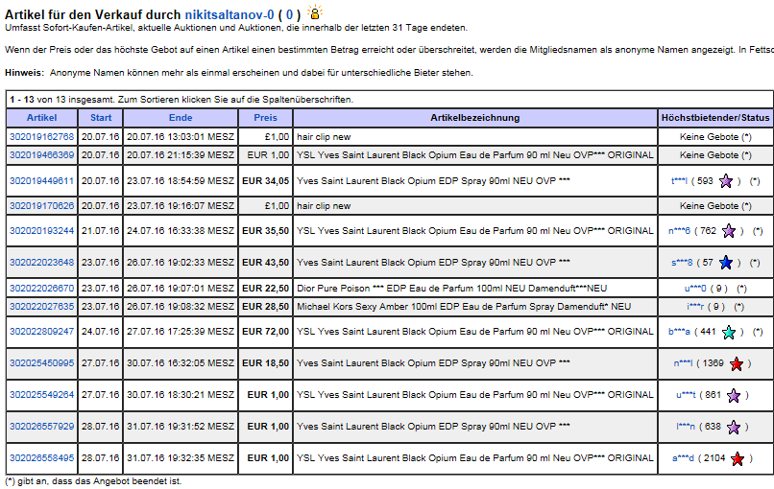The width and height of the screenshot is (774, 489).
Task: Open bidder s***8 profile
Action: point(682,263)
